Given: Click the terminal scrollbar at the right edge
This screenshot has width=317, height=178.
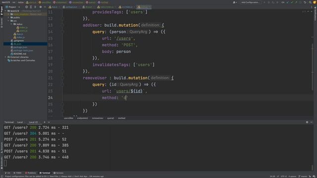Looking at the screenshot, I should (313, 167).
